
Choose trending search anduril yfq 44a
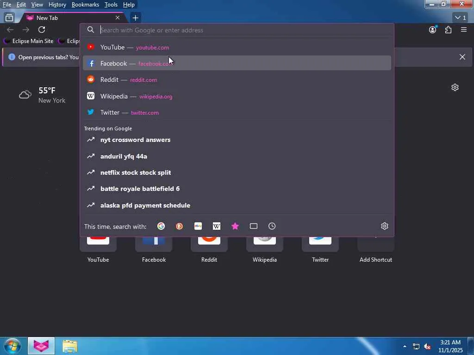point(237,156)
